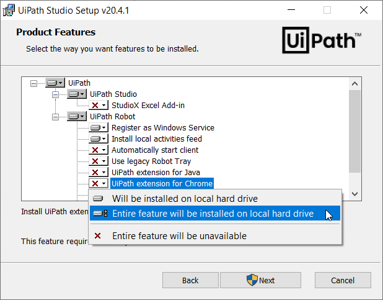Screen dimensions: 383x300
Task: Click the feature list scroll down arrow
Action: 355,194
